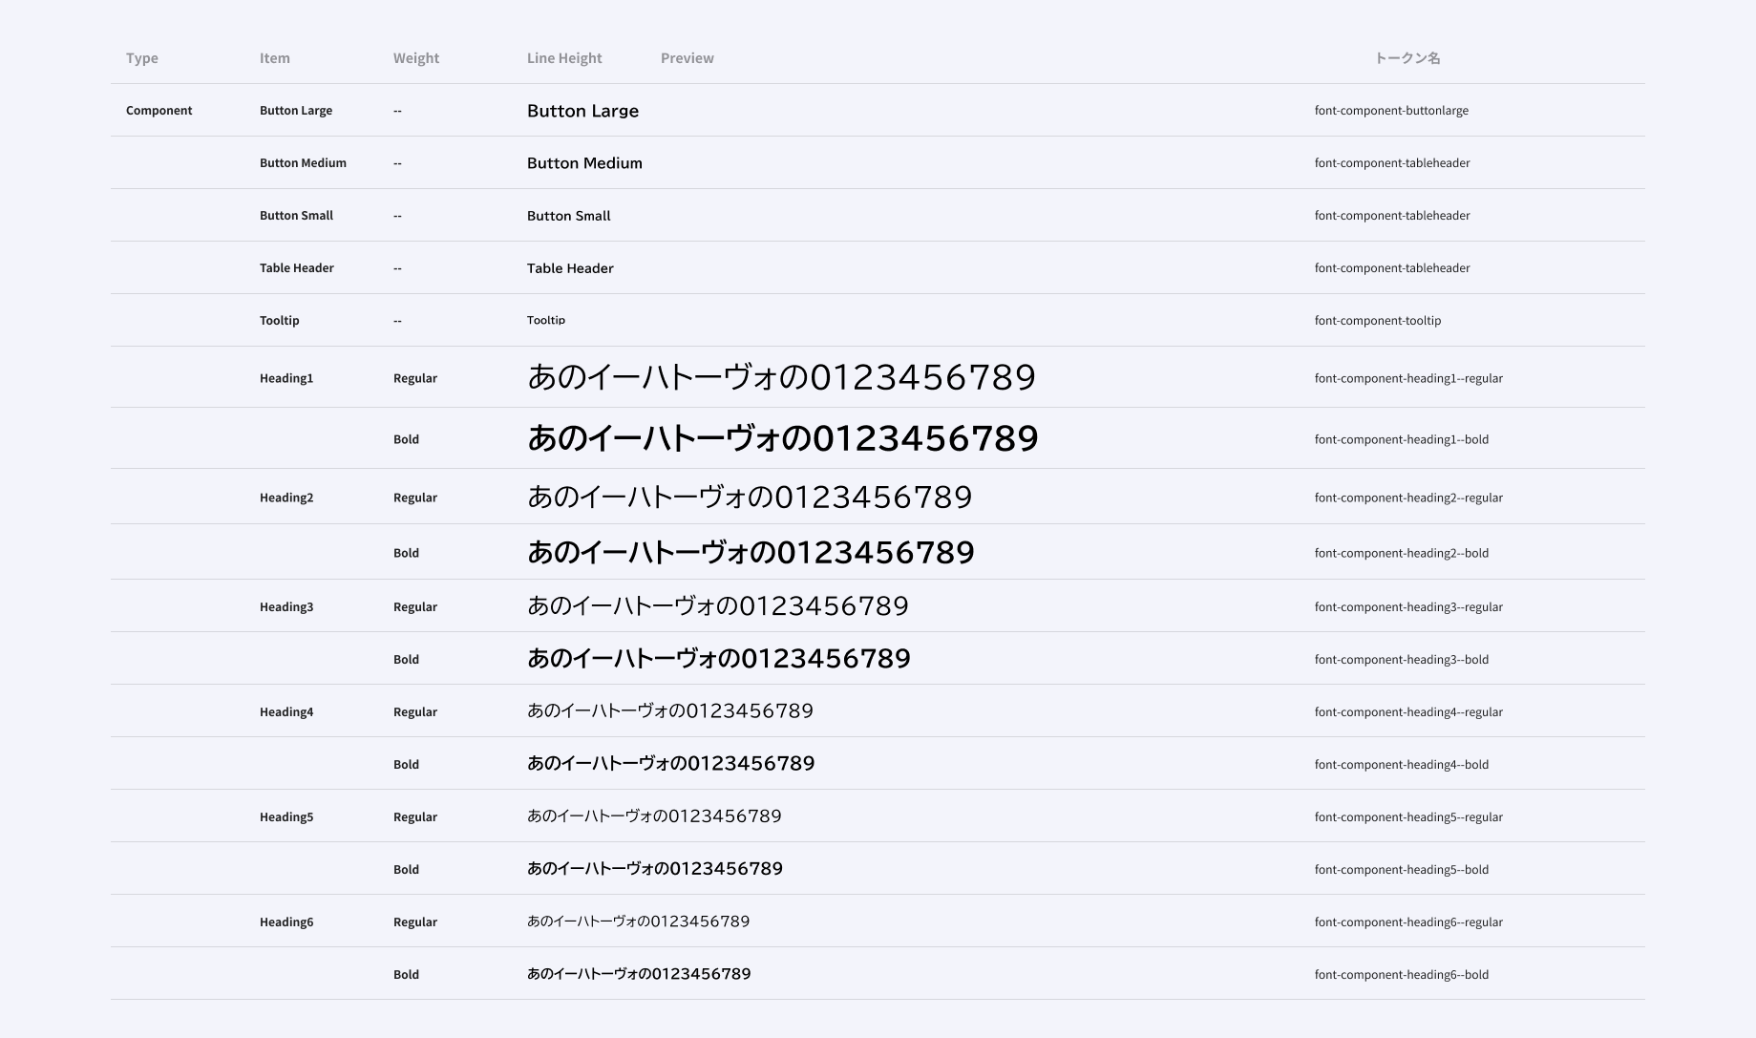This screenshot has width=1756, height=1038.
Task: Select the Button Medium row item label
Action: (302, 162)
